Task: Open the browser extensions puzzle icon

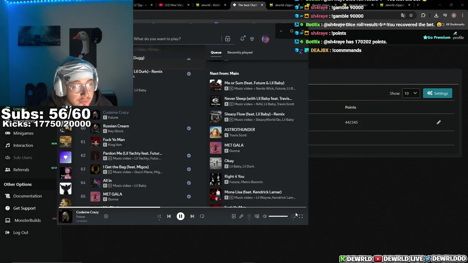Action: 423,15
